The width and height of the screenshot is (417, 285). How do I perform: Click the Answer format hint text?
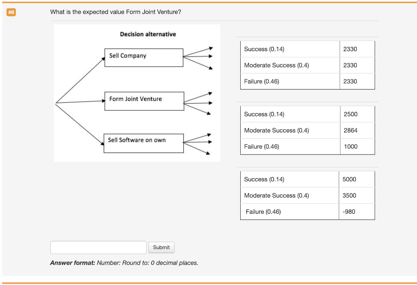(124, 263)
